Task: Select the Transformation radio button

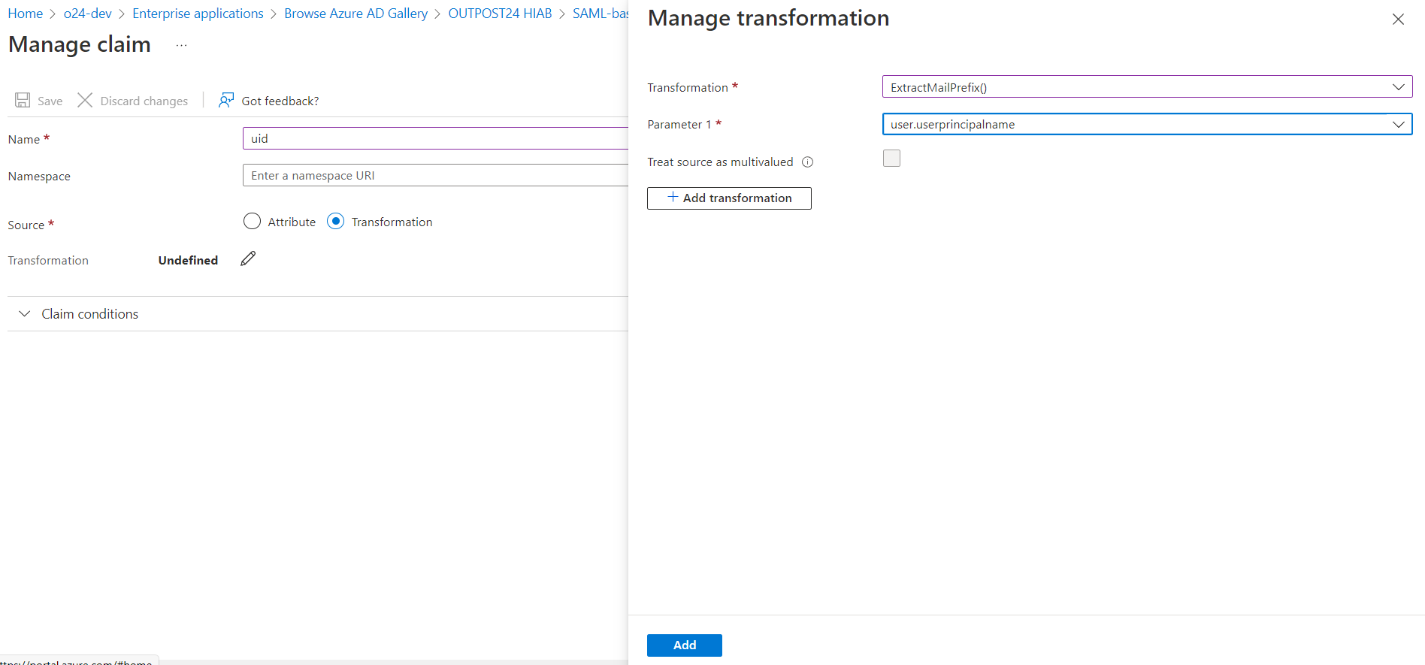Action: coord(336,222)
